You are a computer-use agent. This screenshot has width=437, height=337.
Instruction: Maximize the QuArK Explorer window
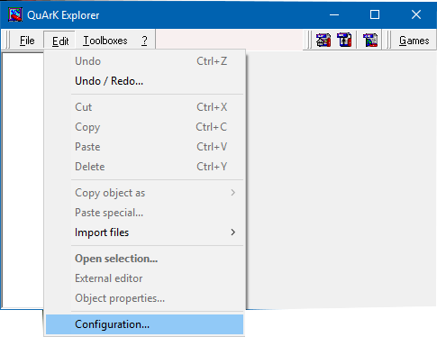point(375,14)
